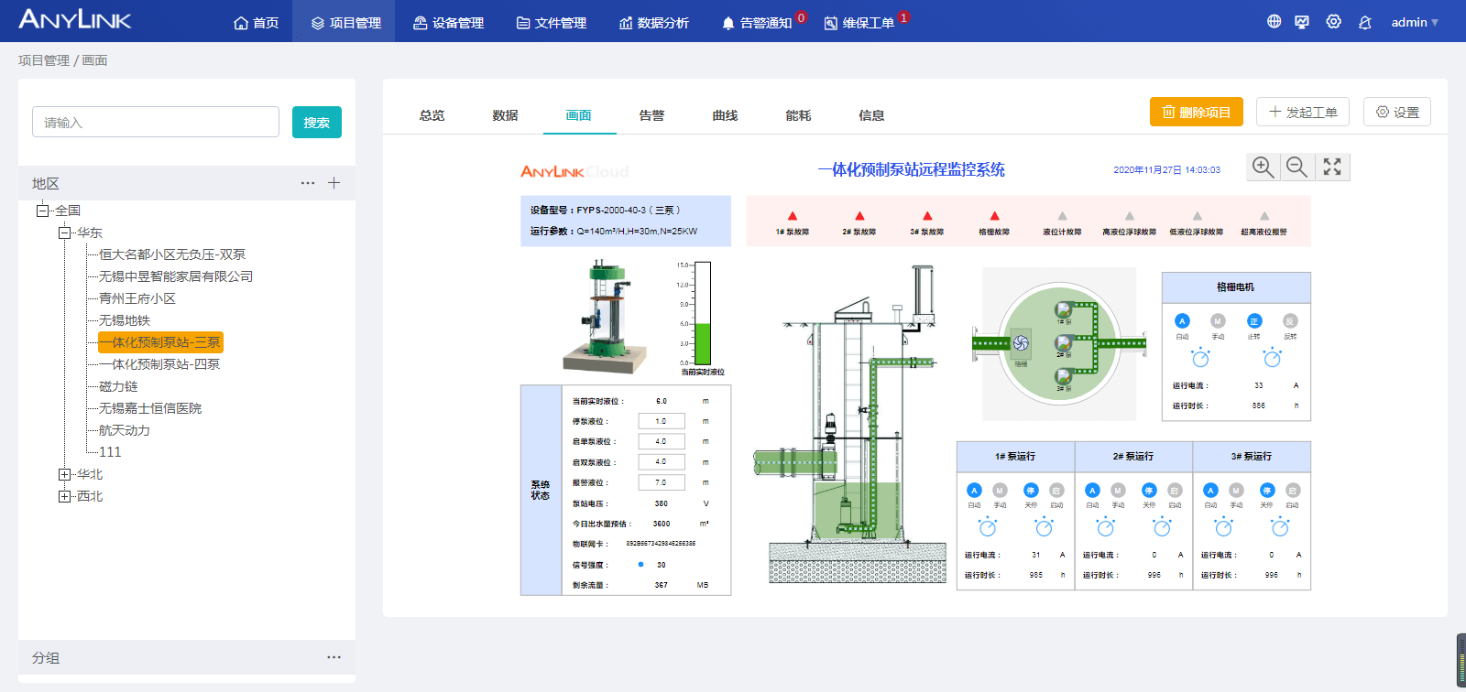This screenshot has height=692, width=1466.
Task: Select 无锡地铁 in the tree
Action: click(125, 320)
